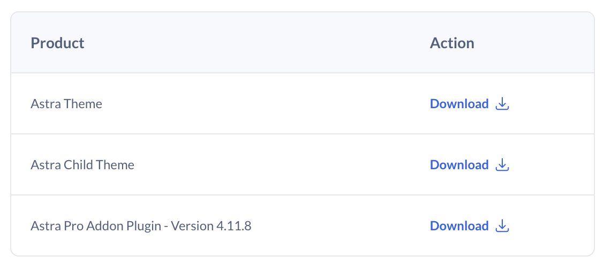Image resolution: width=604 pixels, height=271 pixels.
Task: Download Astra Pro Addon Plugin via text link
Action: pos(459,226)
